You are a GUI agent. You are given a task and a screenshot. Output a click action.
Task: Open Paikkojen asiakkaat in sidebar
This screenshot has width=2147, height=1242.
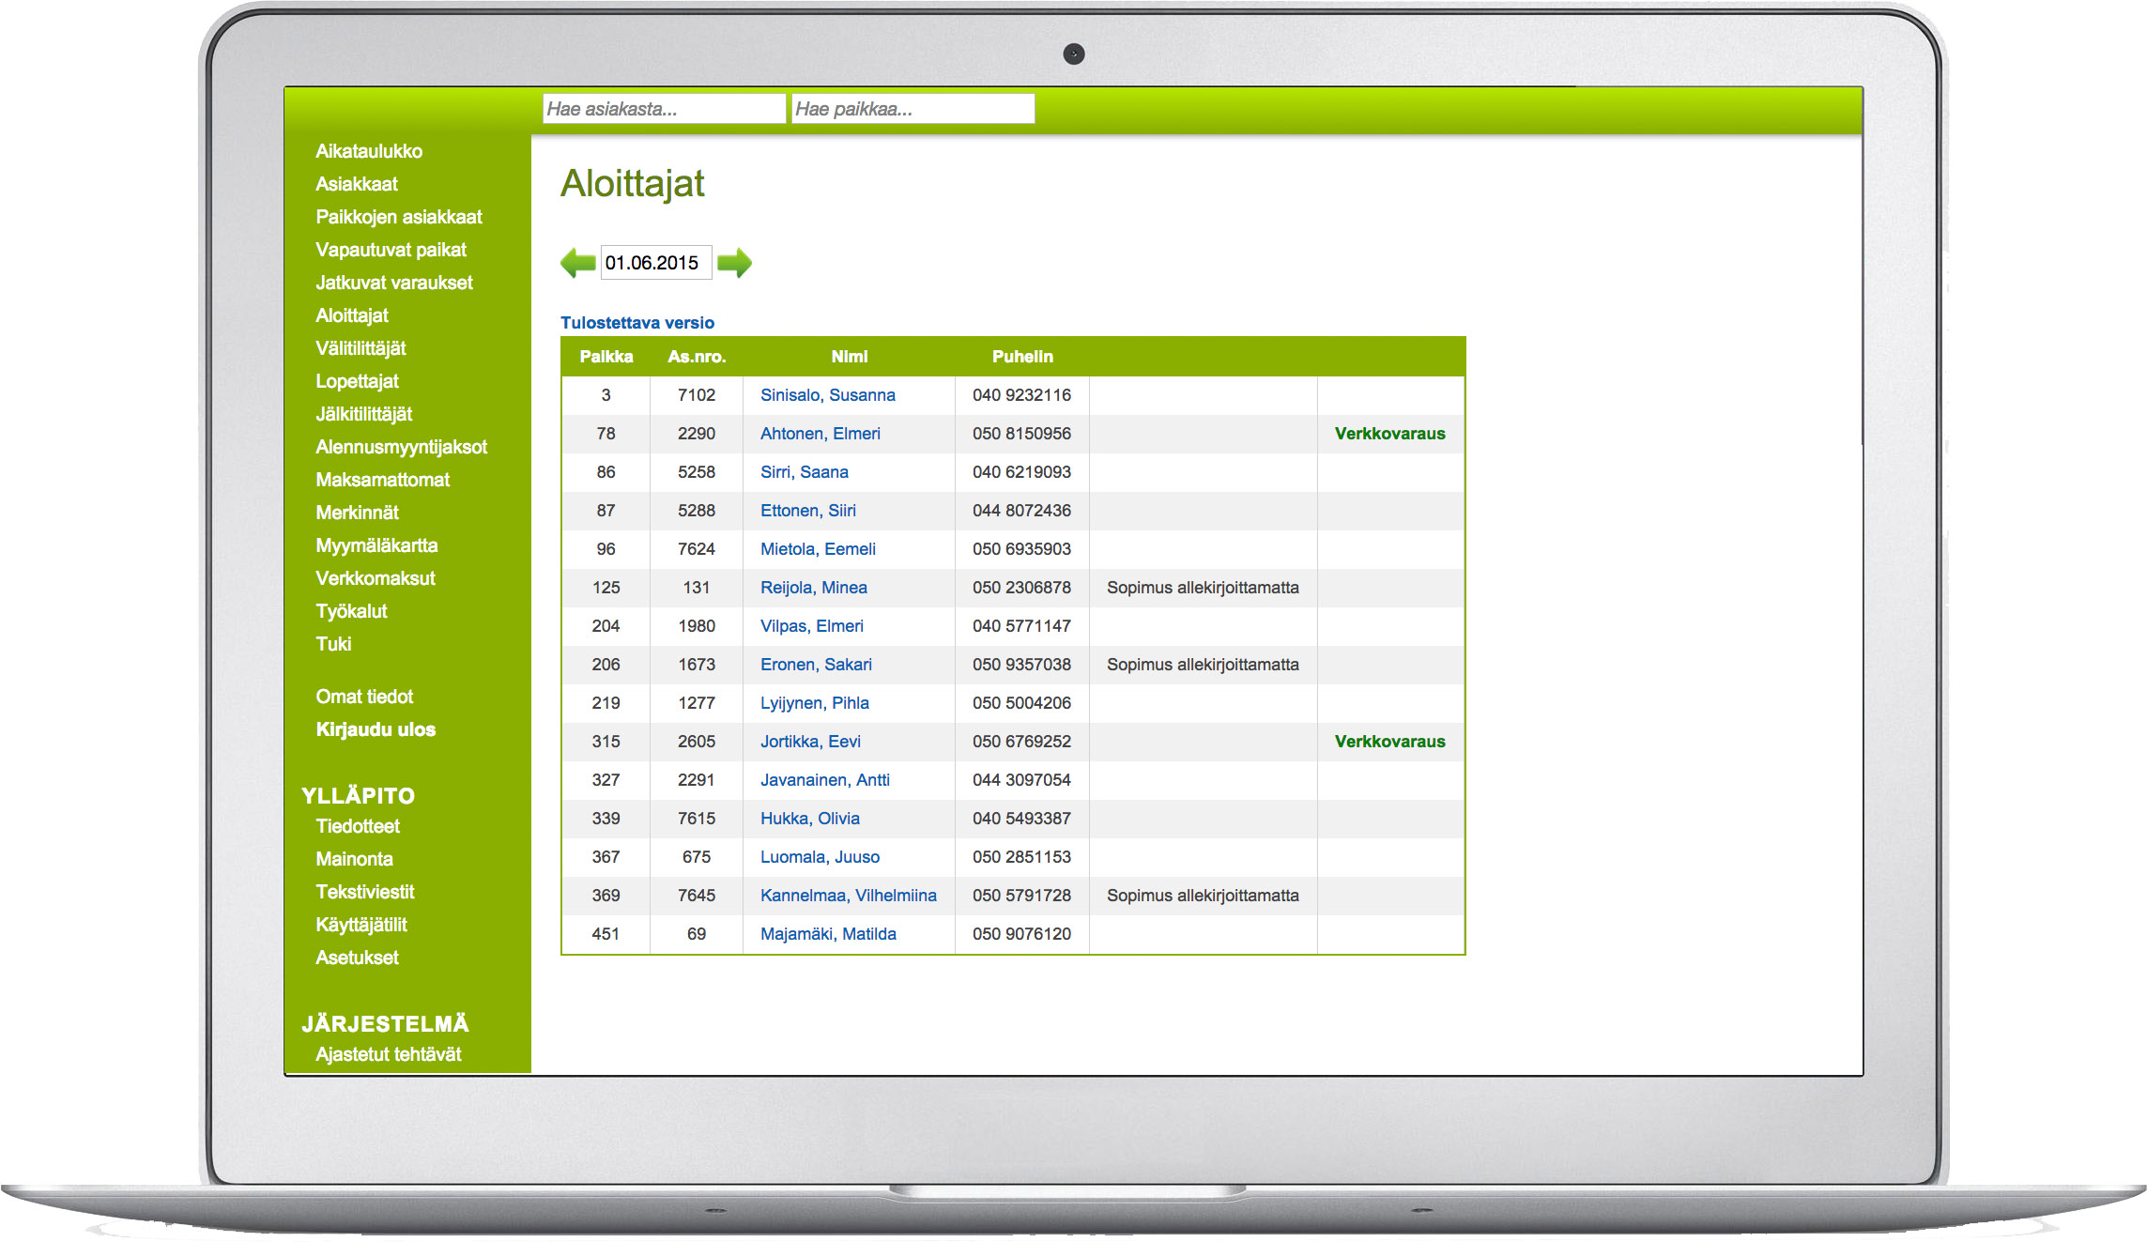pyautogui.click(x=399, y=217)
